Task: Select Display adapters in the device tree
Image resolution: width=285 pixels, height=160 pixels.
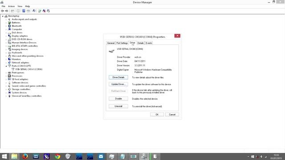Action: (x=20, y=36)
